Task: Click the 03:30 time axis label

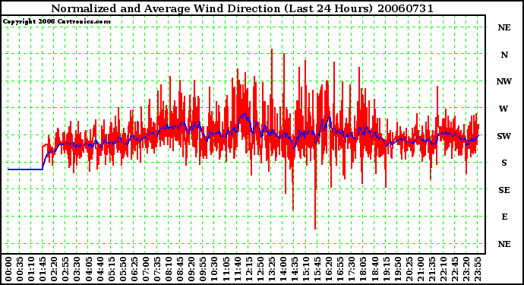Action: (x=77, y=269)
